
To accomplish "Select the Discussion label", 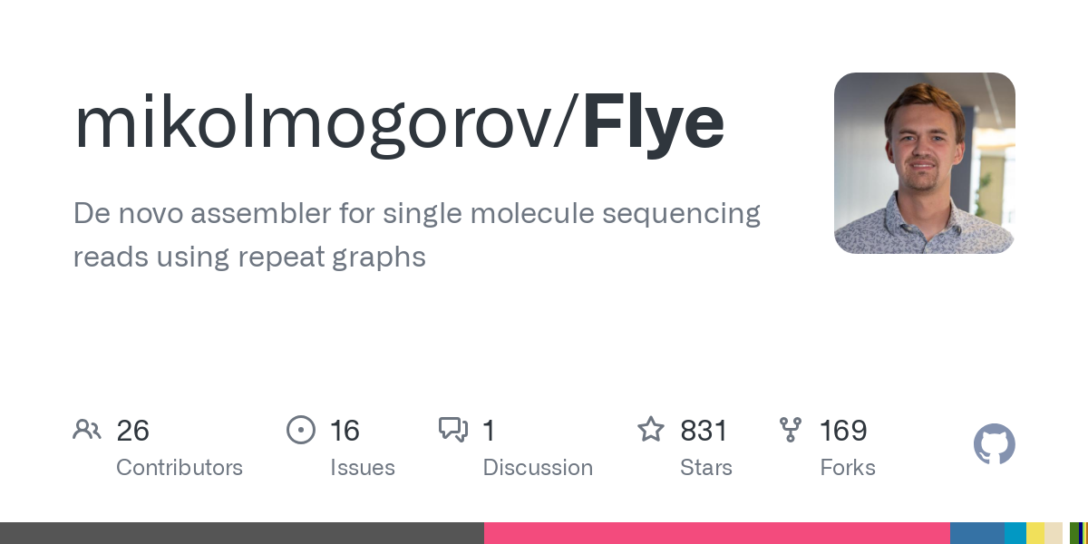I will coord(538,468).
